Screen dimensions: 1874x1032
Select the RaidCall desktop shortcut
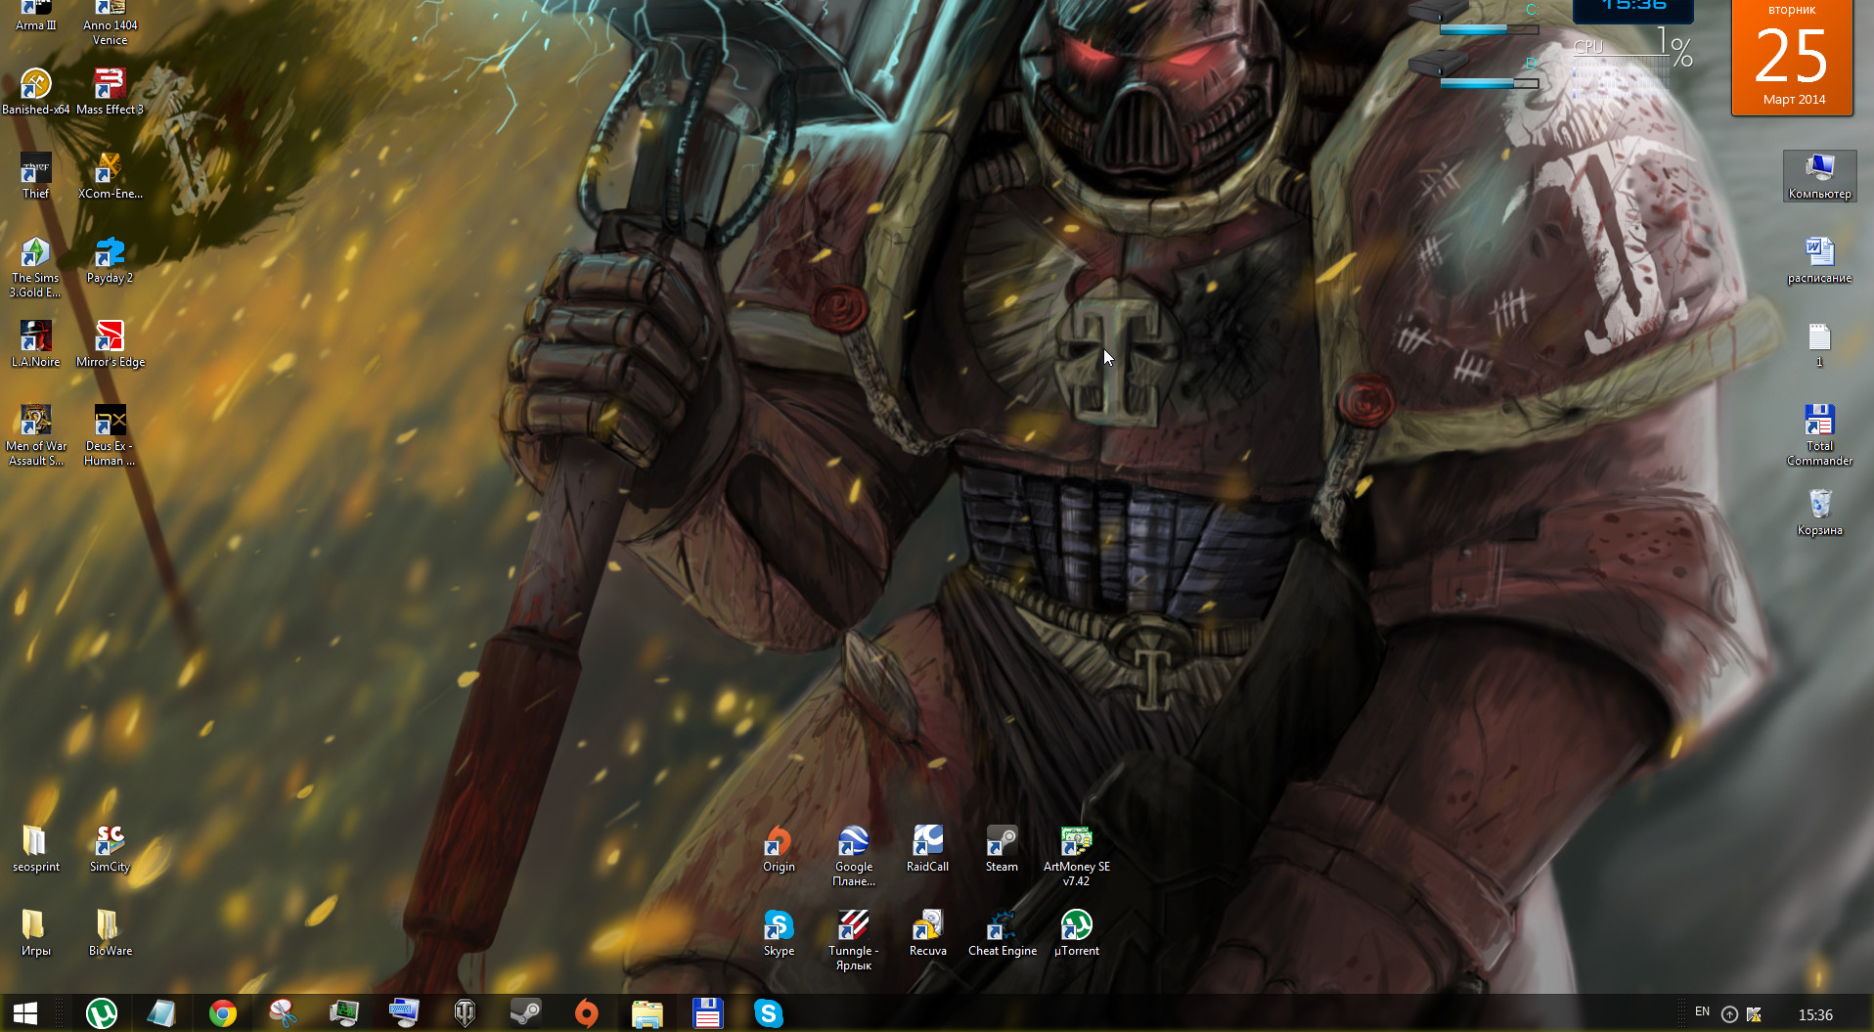point(928,850)
